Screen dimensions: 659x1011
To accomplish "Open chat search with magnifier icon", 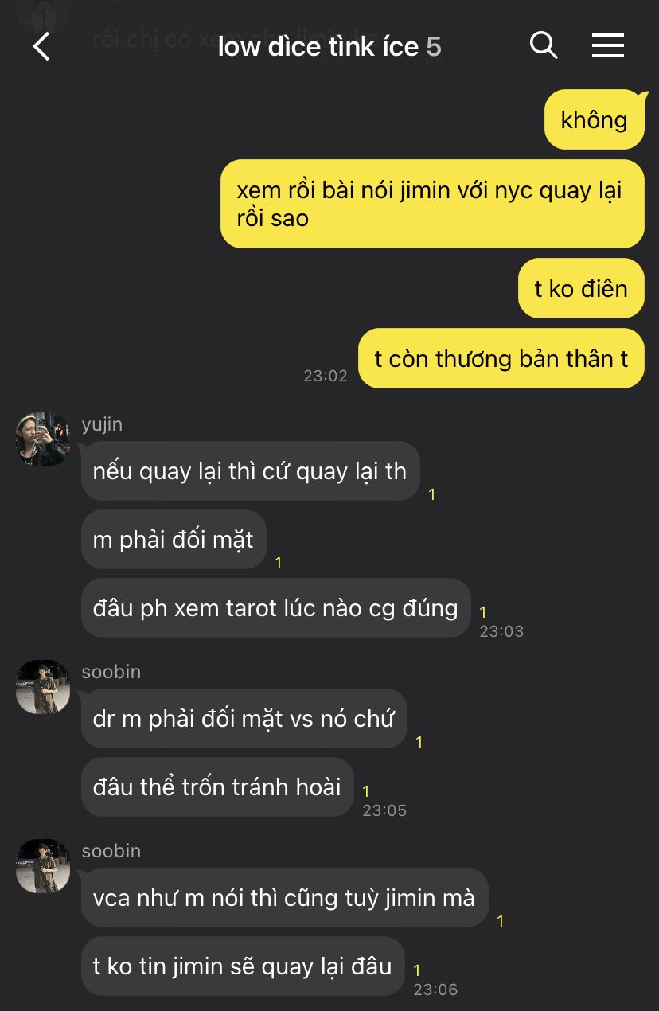I will click(544, 45).
